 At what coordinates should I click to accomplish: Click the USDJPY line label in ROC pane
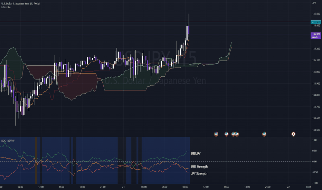click(196, 154)
